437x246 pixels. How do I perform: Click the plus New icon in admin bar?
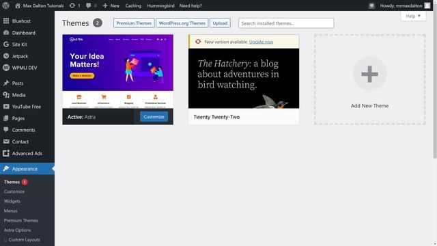click(105, 5)
